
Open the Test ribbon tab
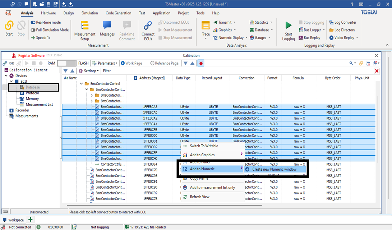pyautogui.click(x=142, y=13)
